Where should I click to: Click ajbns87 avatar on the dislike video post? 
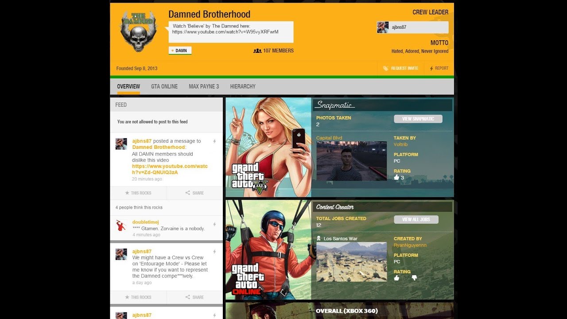pos(121,144)
